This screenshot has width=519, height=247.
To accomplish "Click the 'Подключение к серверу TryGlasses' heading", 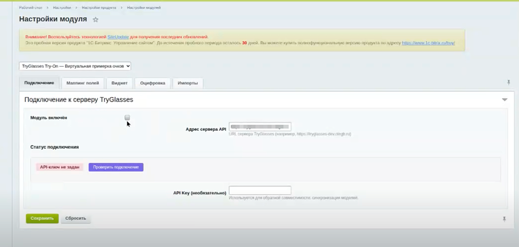I will [79, 100].
